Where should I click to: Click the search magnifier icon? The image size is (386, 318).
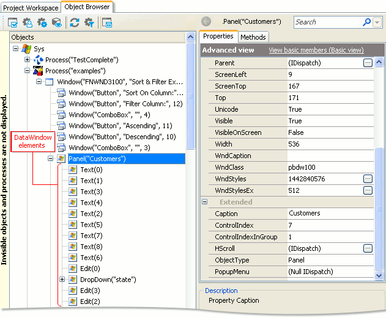click(366, 22)
